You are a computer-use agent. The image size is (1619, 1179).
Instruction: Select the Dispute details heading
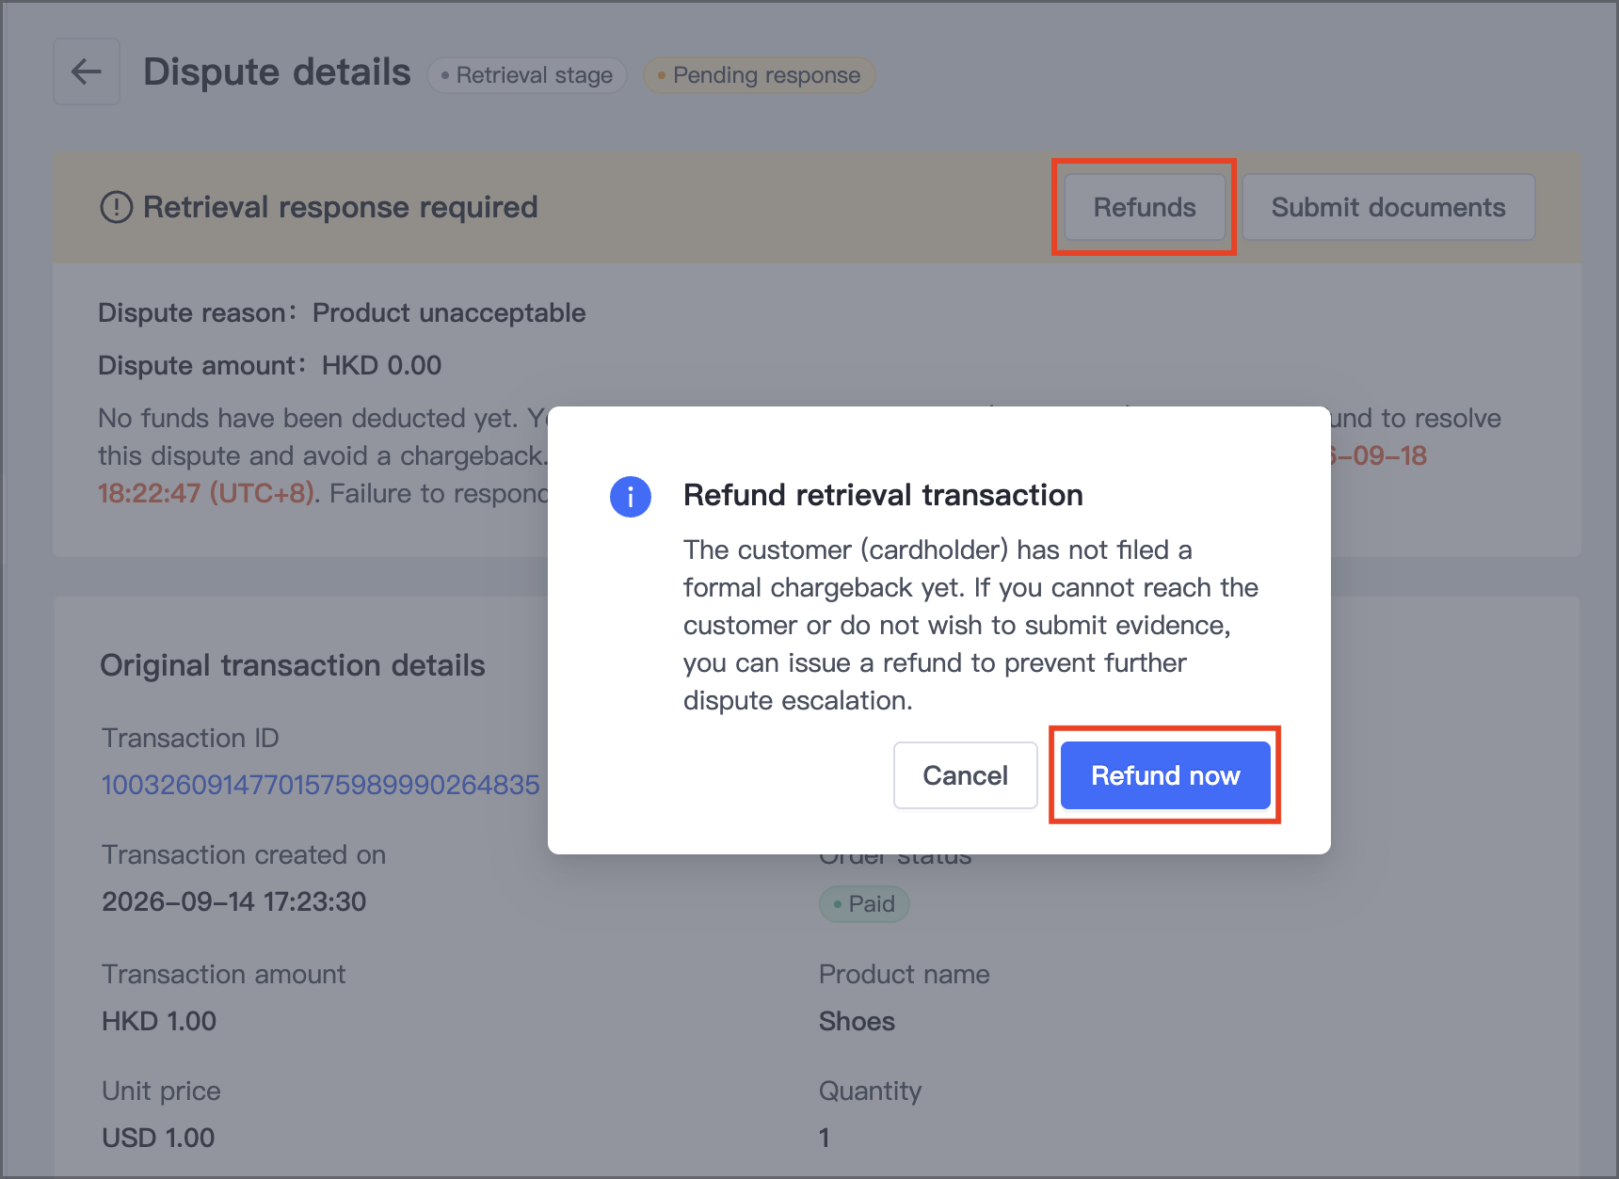pos(277,72)
